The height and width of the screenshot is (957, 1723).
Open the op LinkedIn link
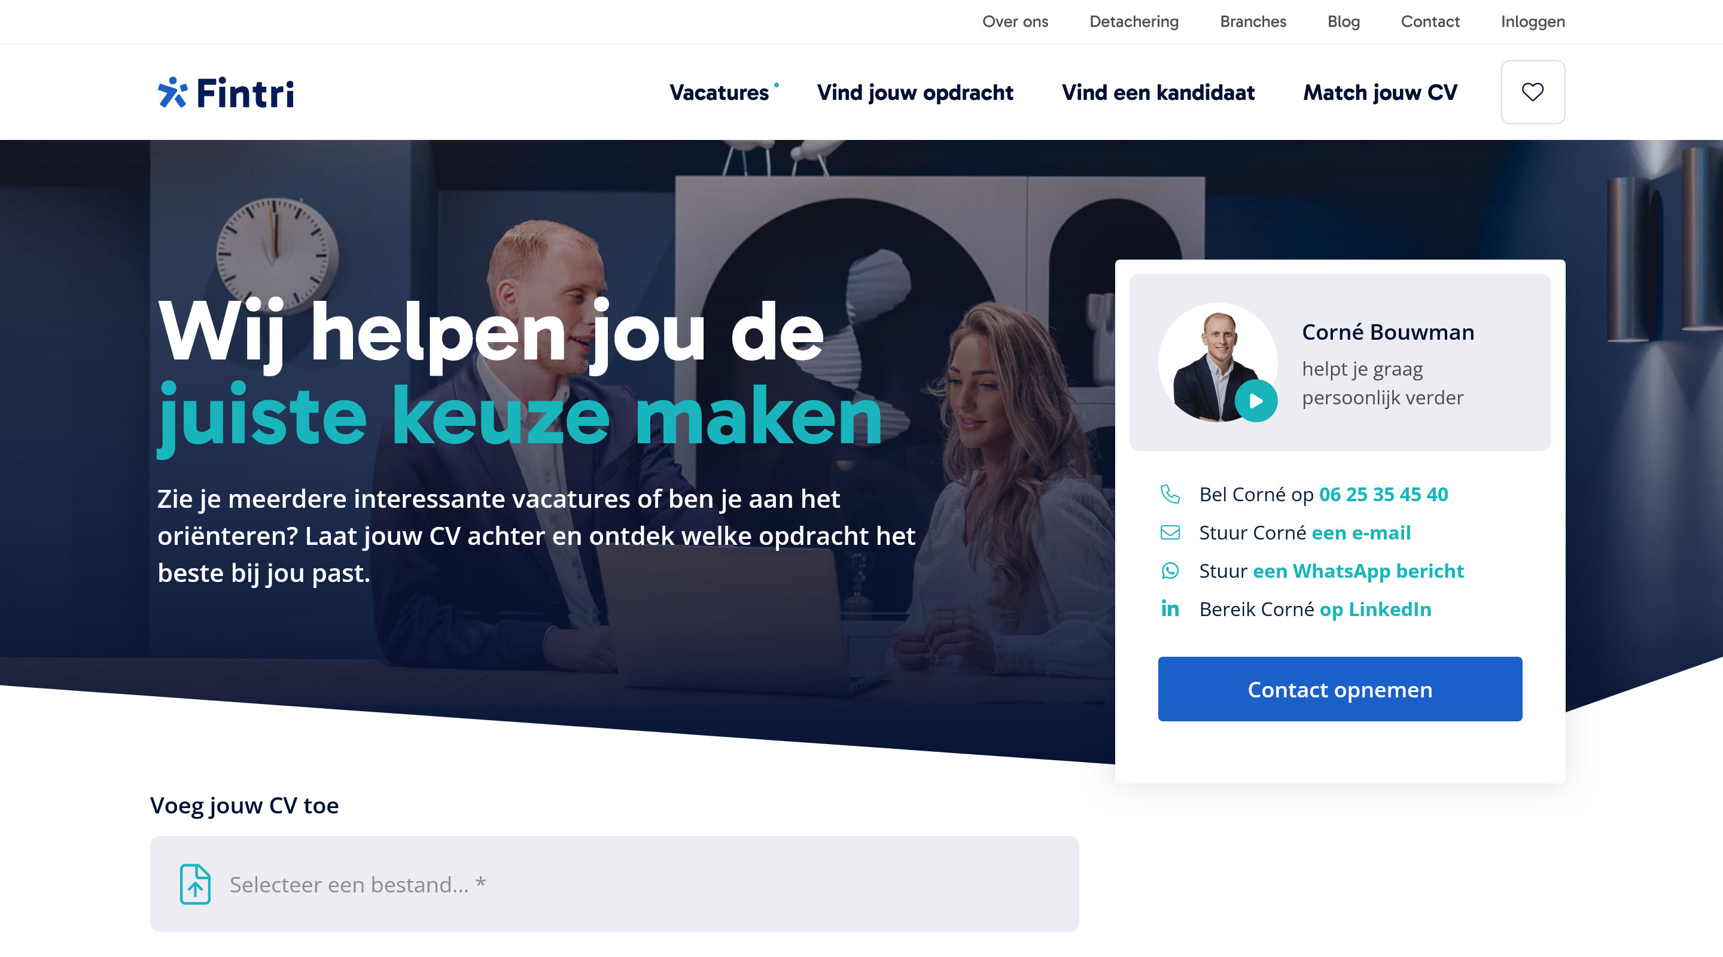tap(1375, 608)
